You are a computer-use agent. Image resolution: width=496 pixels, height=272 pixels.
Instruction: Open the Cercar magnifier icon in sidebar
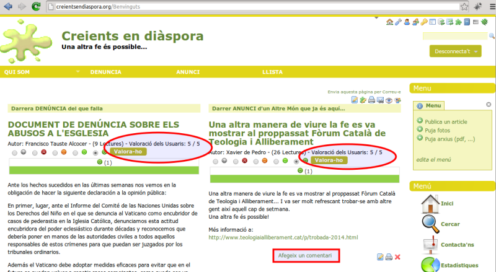click(x=431, y=224)
